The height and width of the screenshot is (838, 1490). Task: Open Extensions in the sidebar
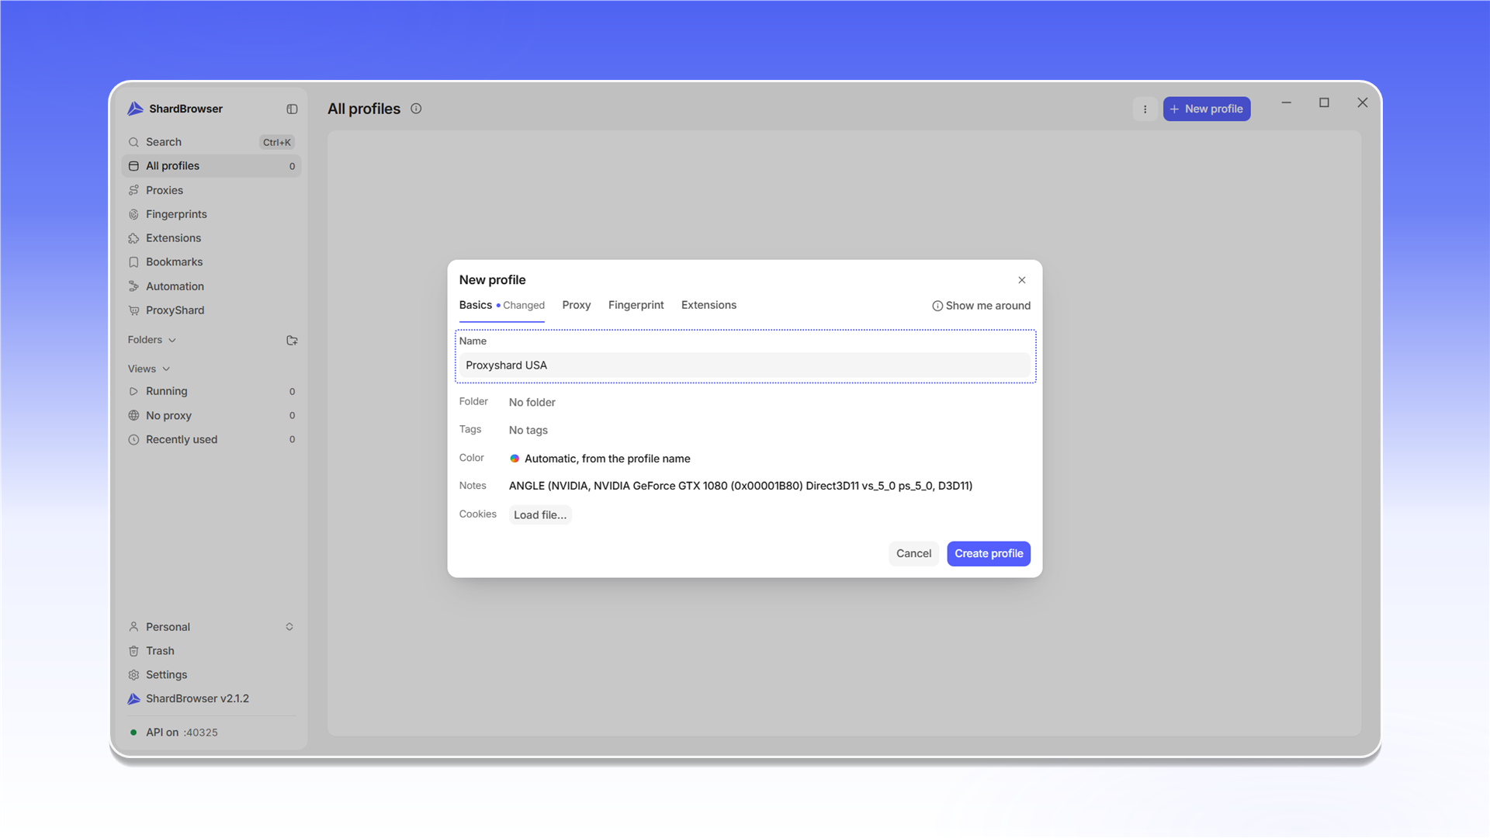click(211, 238)
